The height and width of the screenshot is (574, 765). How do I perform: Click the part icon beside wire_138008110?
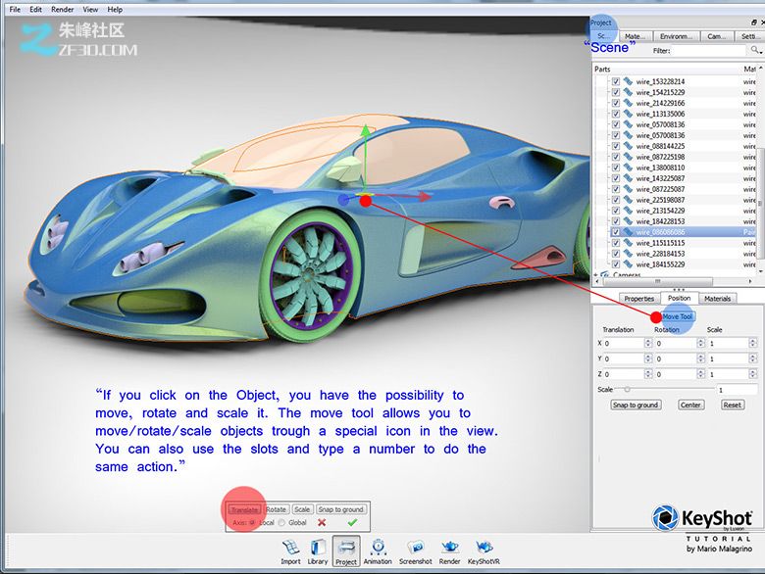[628, 167]
